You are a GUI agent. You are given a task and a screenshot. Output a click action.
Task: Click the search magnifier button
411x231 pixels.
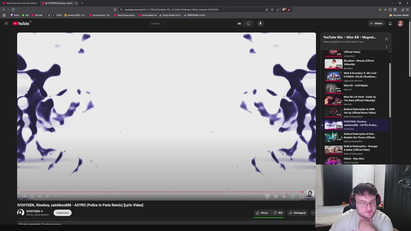tap(248, 23)
